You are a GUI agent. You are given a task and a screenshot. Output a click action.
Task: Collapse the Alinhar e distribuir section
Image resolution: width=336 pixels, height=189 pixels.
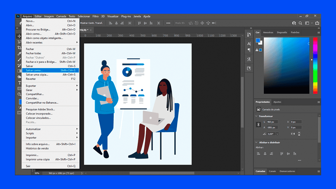(x=256, y=142)
